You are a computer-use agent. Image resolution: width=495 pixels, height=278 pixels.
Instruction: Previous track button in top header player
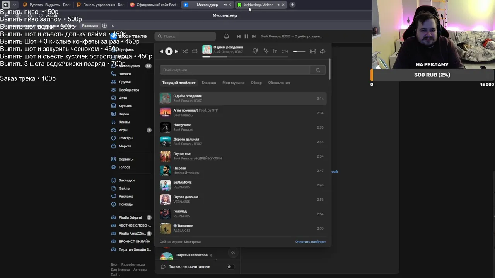click(239, 36)
